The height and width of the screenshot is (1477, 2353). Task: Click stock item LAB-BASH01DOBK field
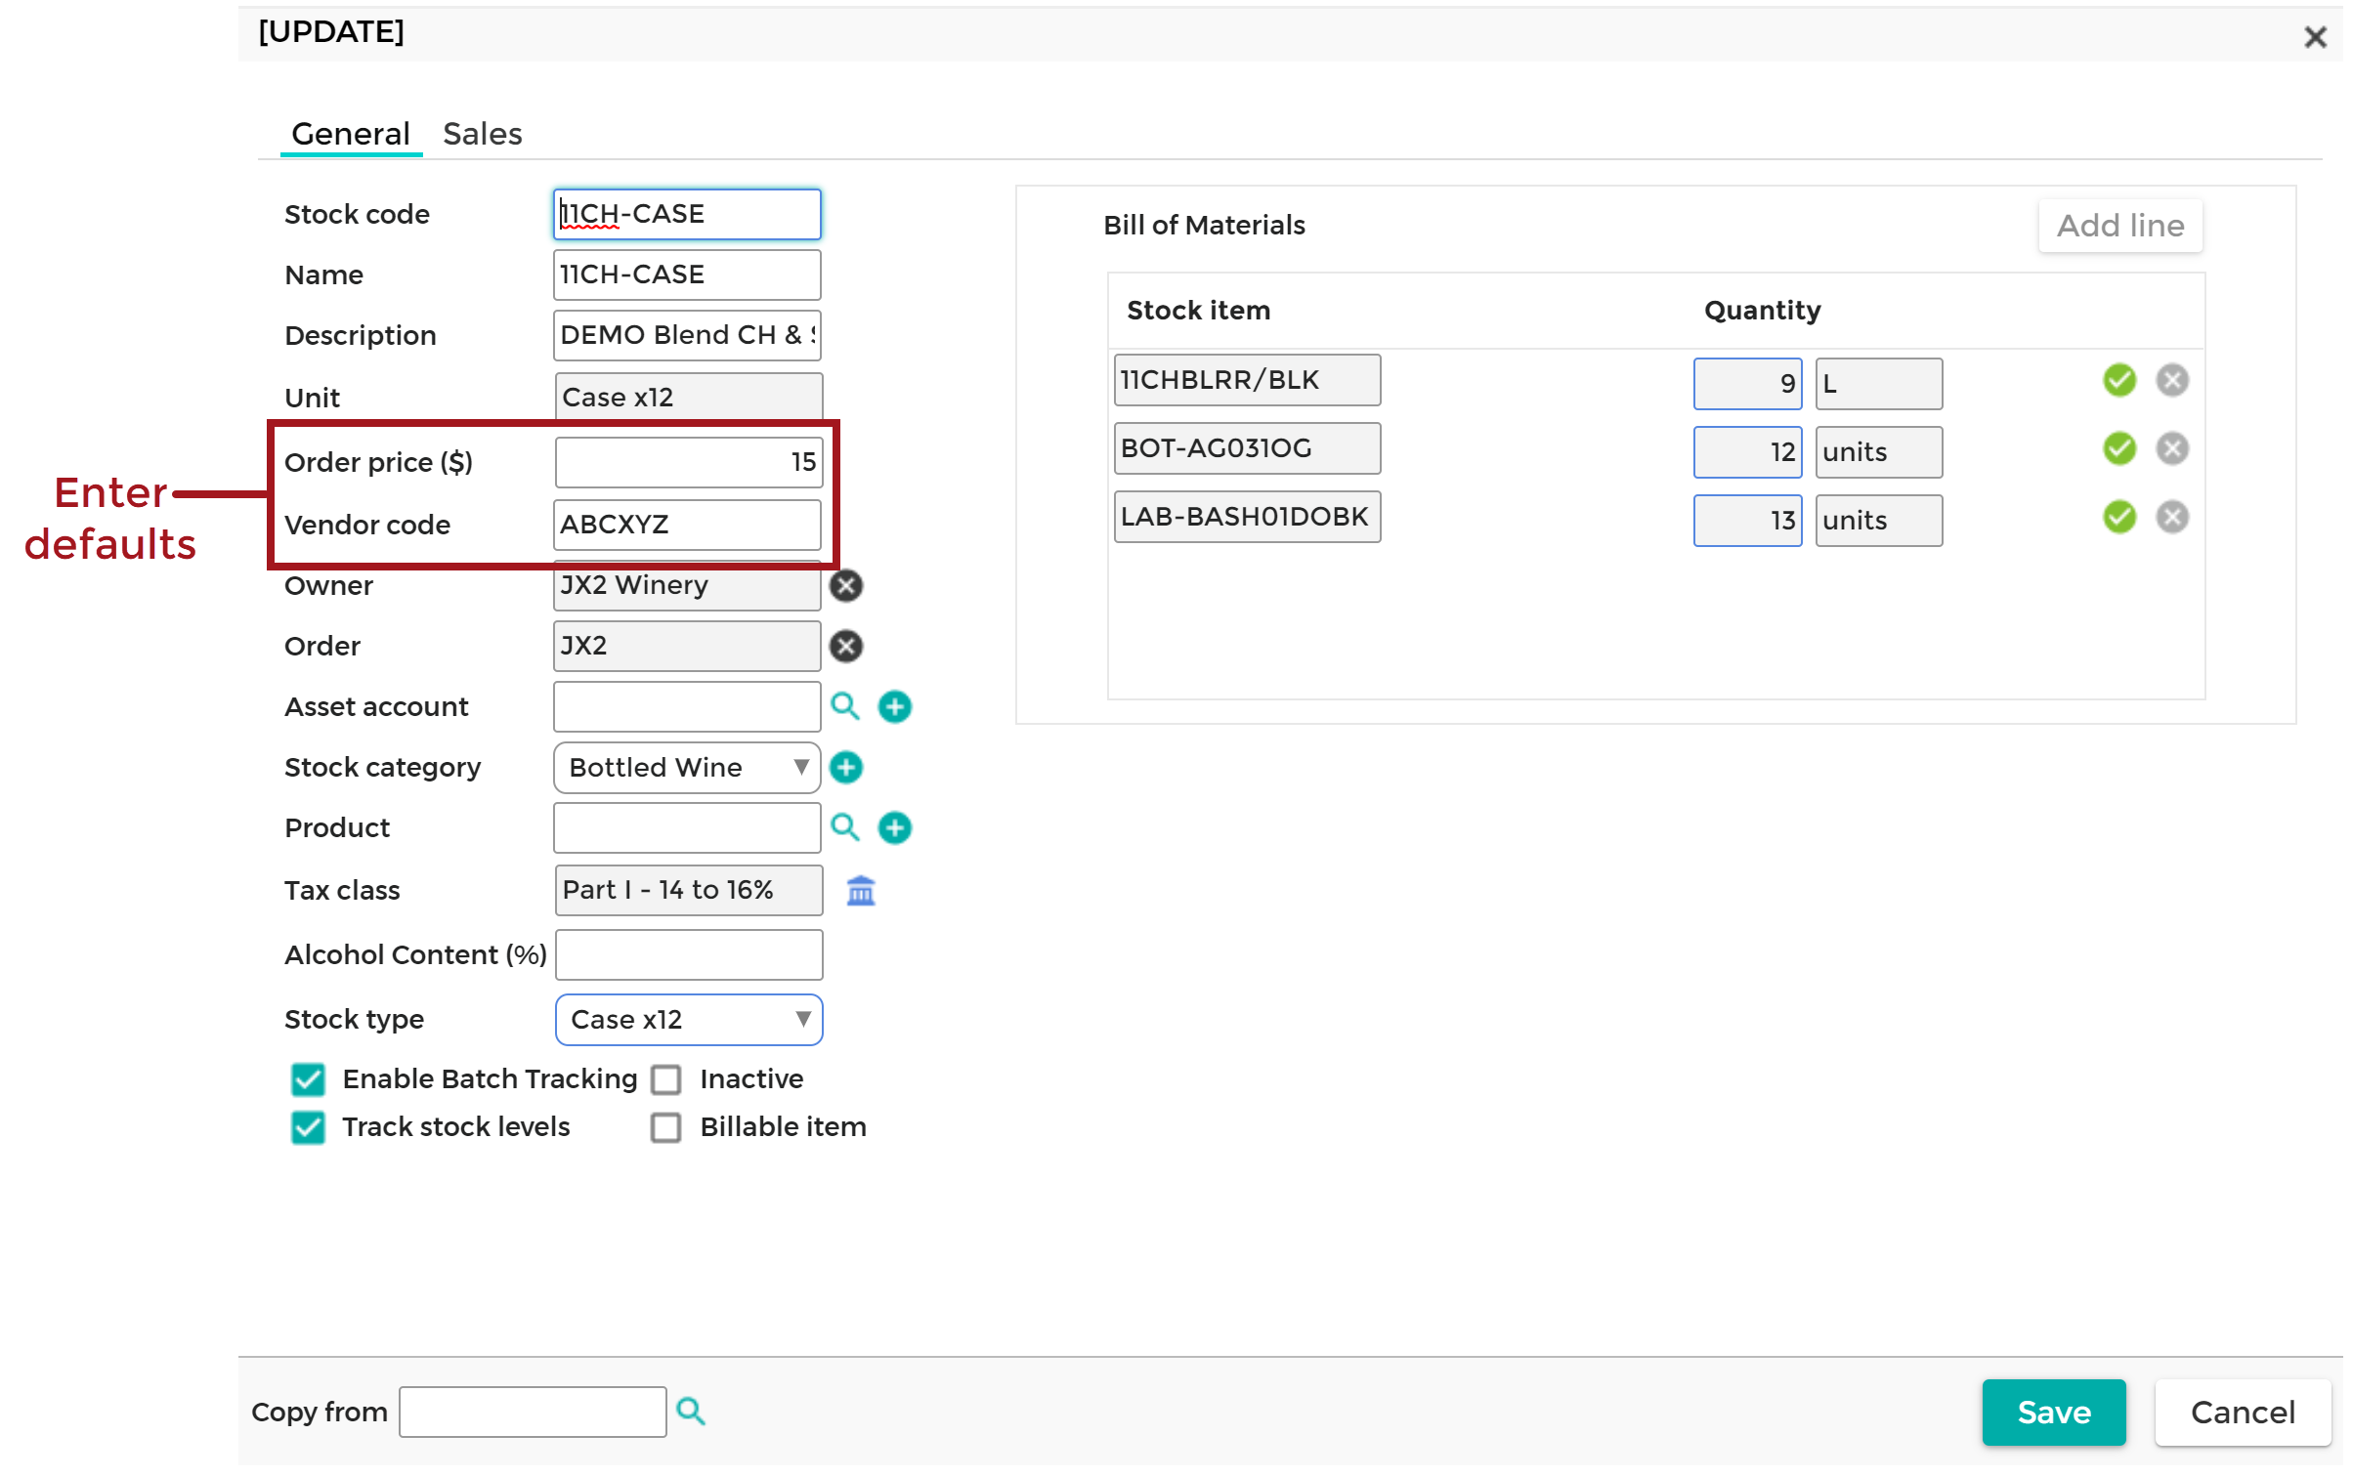[1247, 517]
